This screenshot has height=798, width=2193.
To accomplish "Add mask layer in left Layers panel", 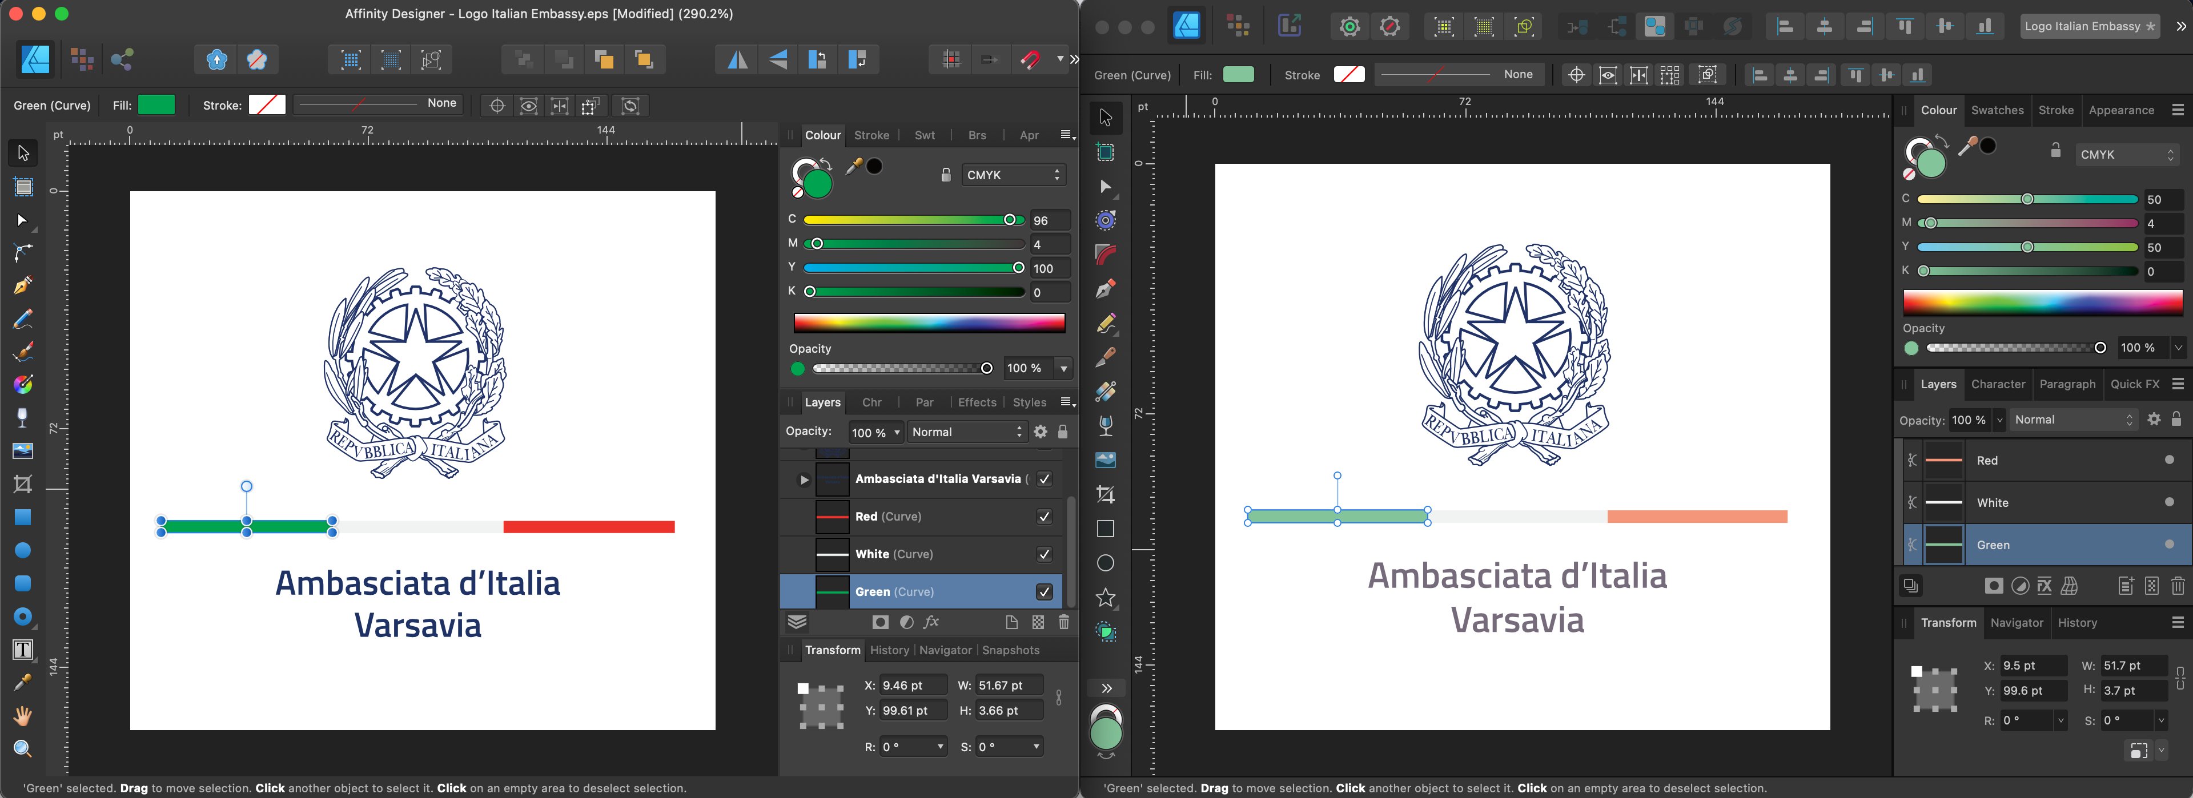I will tap(880, 623).
